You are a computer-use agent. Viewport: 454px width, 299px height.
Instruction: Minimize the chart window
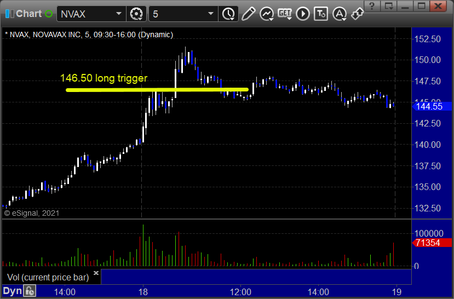405,6
